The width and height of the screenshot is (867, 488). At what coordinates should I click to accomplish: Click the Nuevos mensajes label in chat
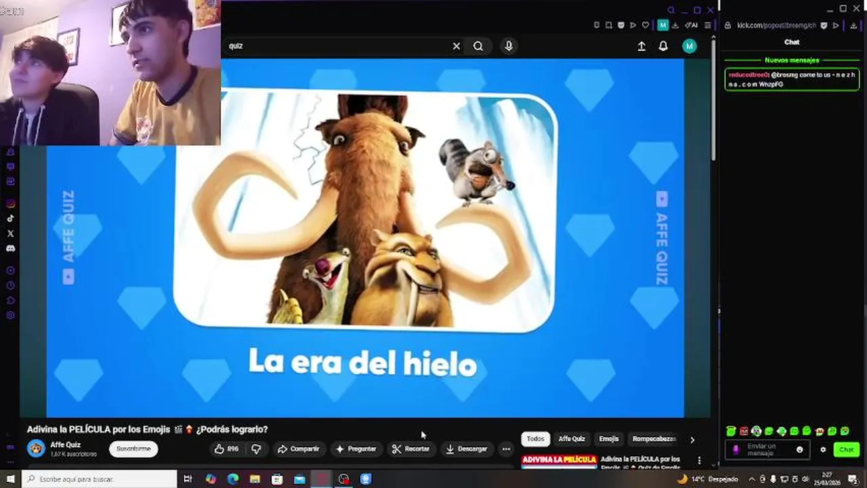point(792,60)
